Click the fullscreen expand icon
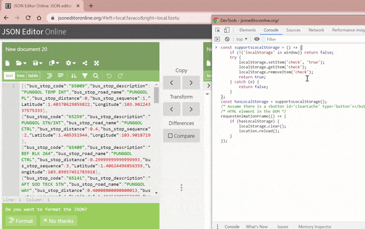 pyautogui.click(x=96, y=63)
